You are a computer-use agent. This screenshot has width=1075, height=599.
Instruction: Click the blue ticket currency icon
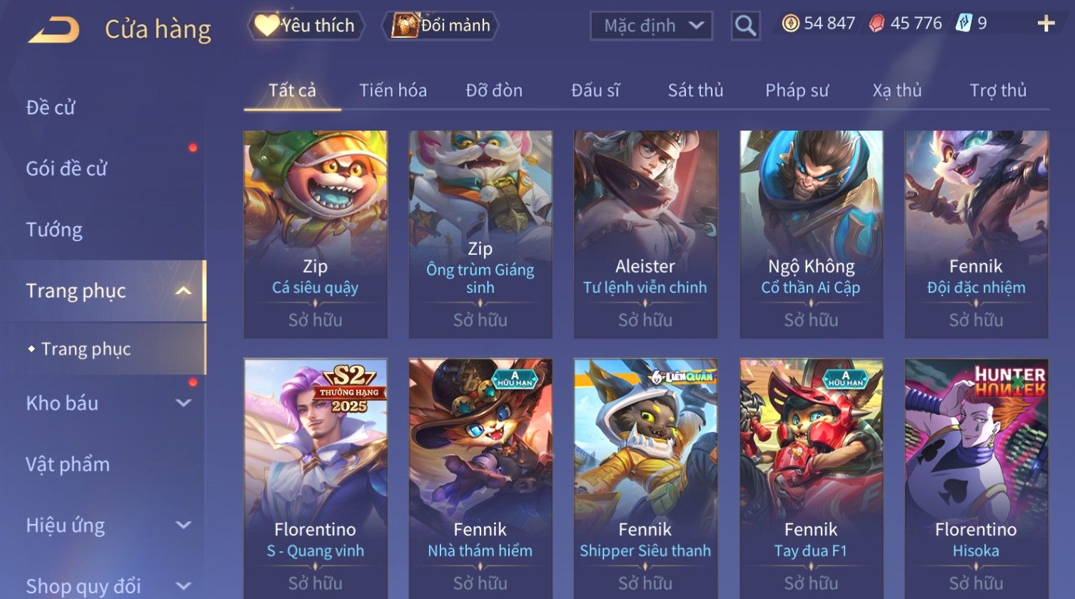point(964,24)
